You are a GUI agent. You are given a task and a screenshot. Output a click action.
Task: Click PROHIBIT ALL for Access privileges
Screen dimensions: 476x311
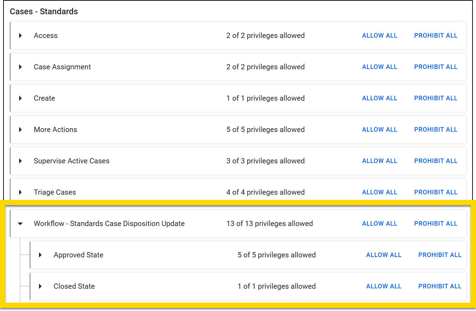click(x=435, y=35)
